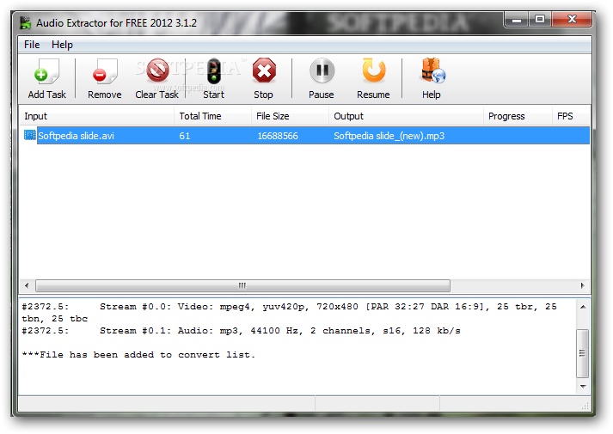Maximize the Audio Extractor window
This screenshot has width=613, height=434.
click(x=540, y=20)
